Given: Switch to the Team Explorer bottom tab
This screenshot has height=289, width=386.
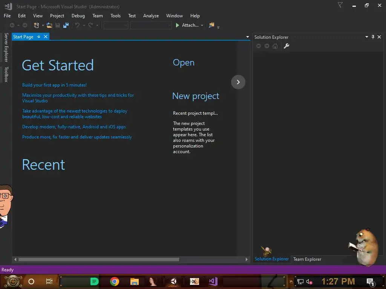Looking at the screenshot, I should click(307, 259).
